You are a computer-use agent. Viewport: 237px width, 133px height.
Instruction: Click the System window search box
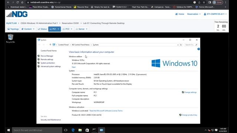coord(191,45)
